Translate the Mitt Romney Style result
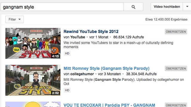The height and width of the screenshot is (107, 191). [176, 68]
